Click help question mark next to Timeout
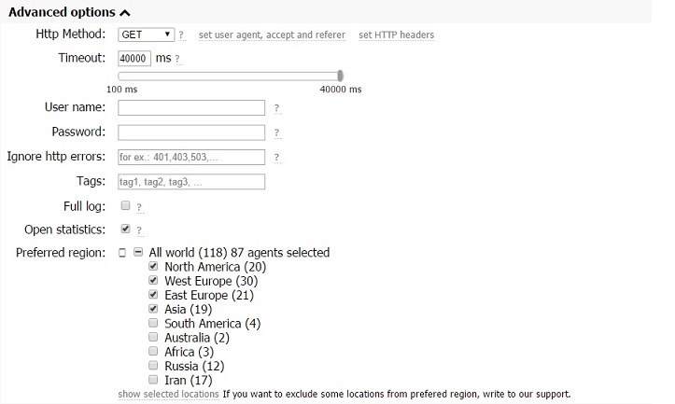This screenshot has height=404, width=675. pyautogui.click(x=177, y=59)
